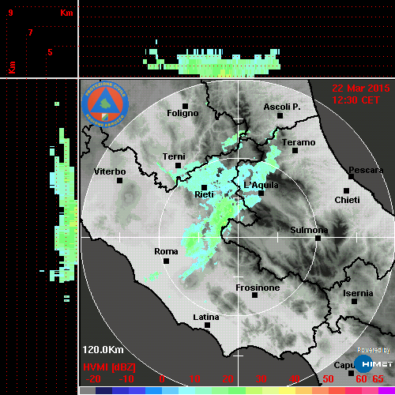Click the Isernia map label
Screen dimensions: 395x395
coord(358,293)
